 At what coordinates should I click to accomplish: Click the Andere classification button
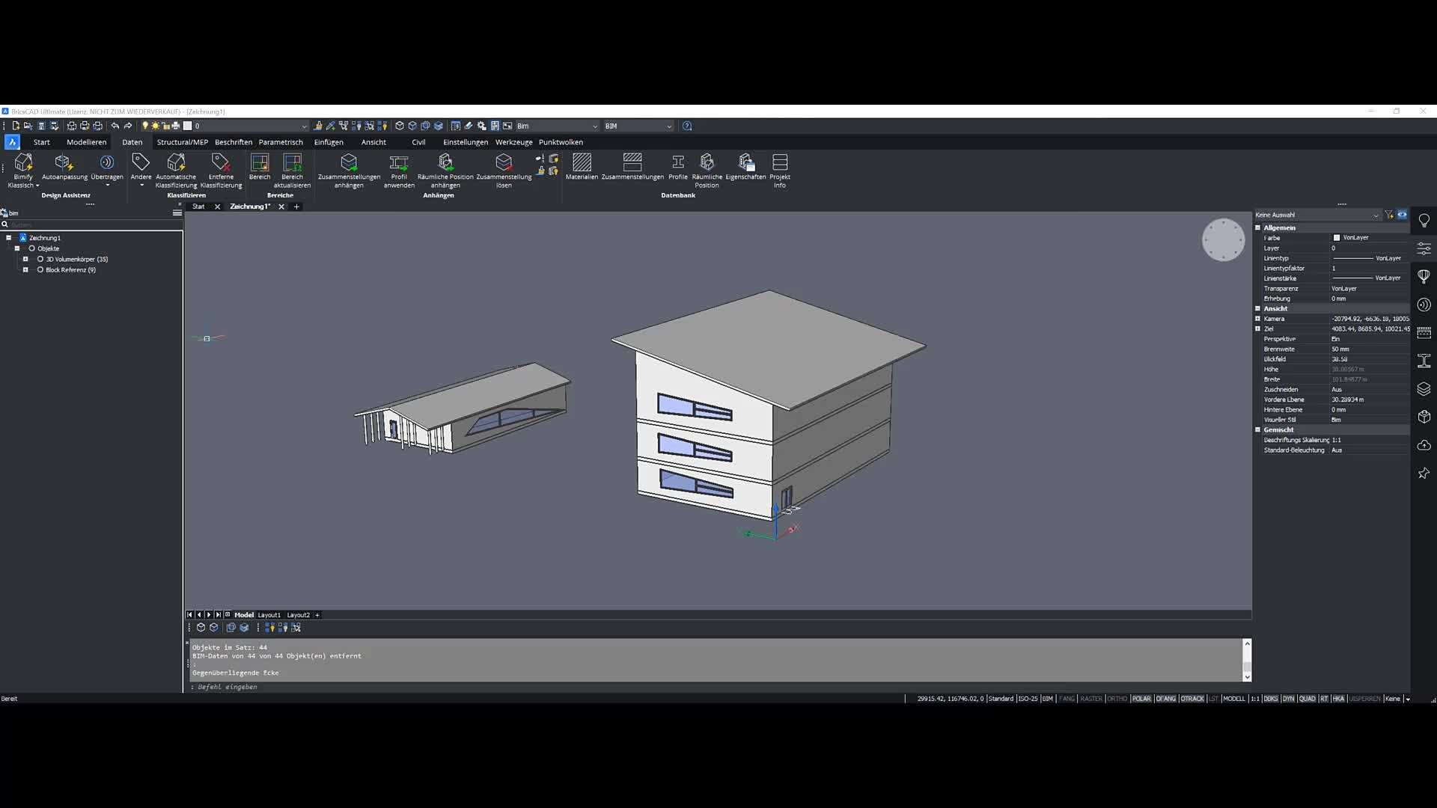click(x=141, y=169)
